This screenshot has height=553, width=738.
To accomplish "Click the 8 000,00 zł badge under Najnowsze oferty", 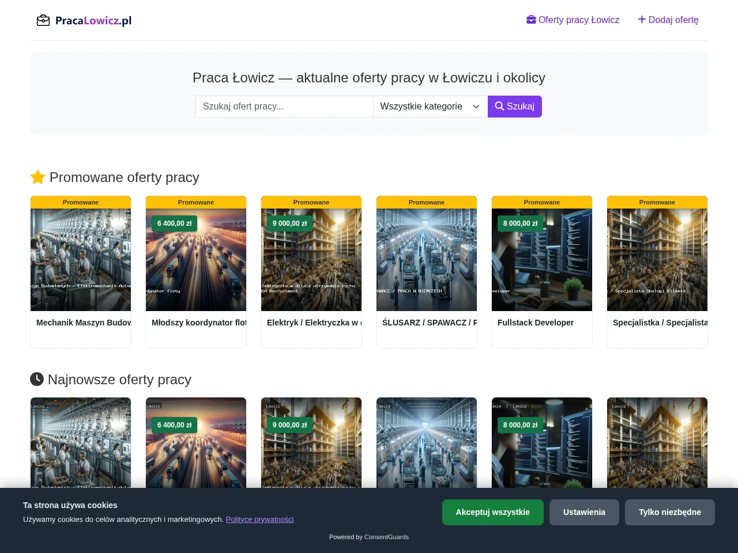I will [521, 425].
